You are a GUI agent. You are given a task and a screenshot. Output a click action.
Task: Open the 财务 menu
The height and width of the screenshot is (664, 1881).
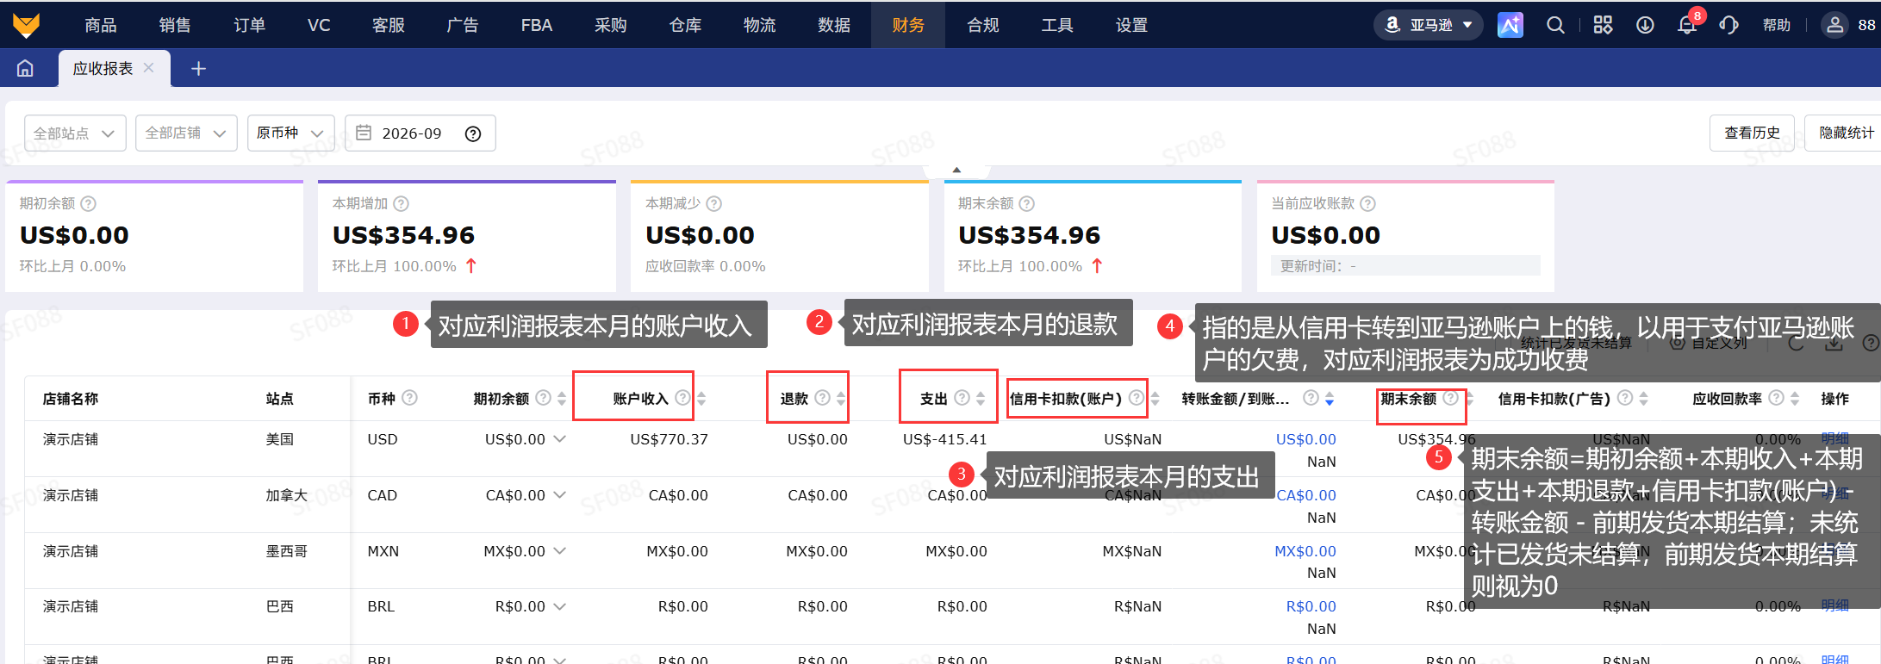(x=908, y=25)
